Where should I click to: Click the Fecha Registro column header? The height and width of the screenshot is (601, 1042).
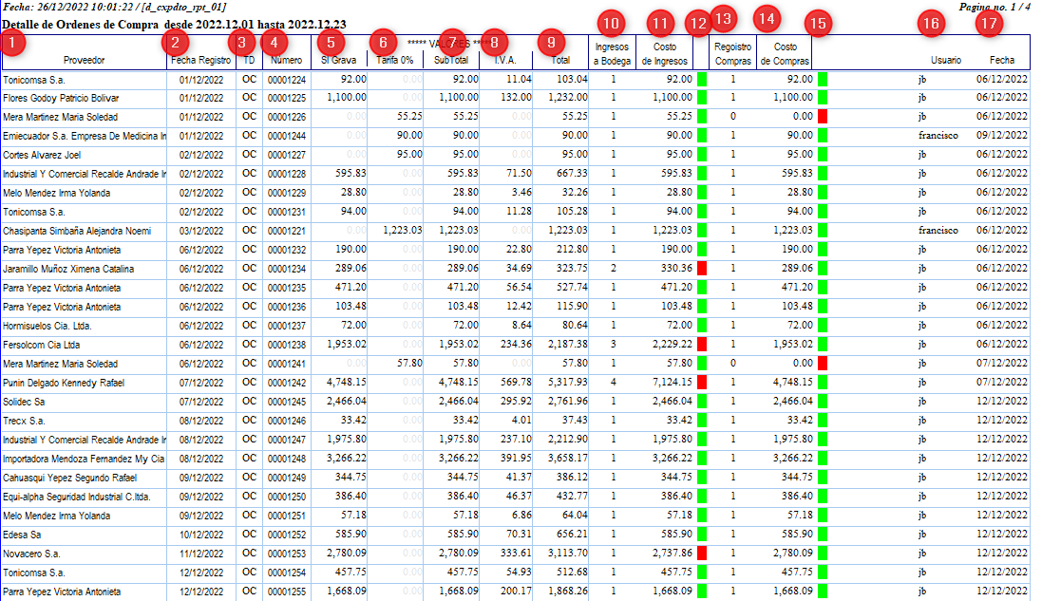[200, 60]
